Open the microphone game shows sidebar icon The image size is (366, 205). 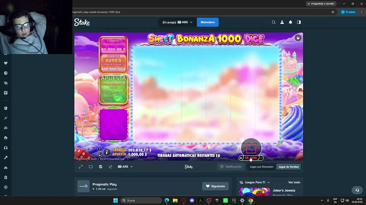pos(6,157)
